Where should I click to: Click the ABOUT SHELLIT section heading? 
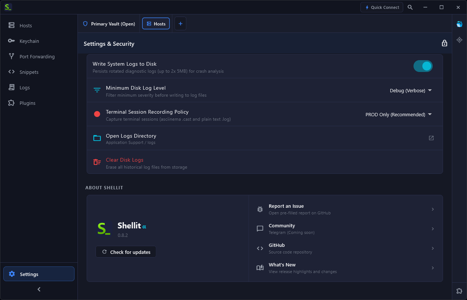[x=104, y=187]
